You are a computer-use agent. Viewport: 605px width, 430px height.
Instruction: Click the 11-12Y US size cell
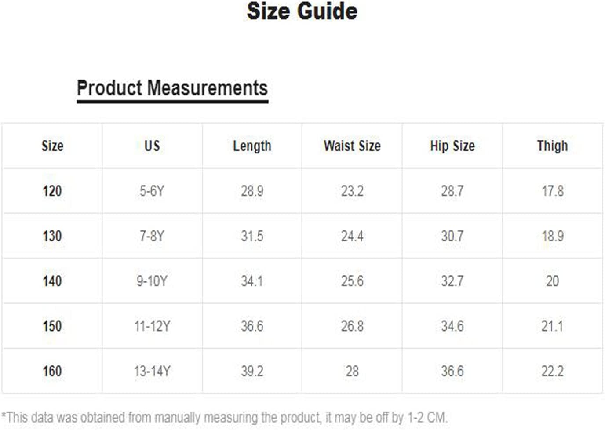(152, 326)
